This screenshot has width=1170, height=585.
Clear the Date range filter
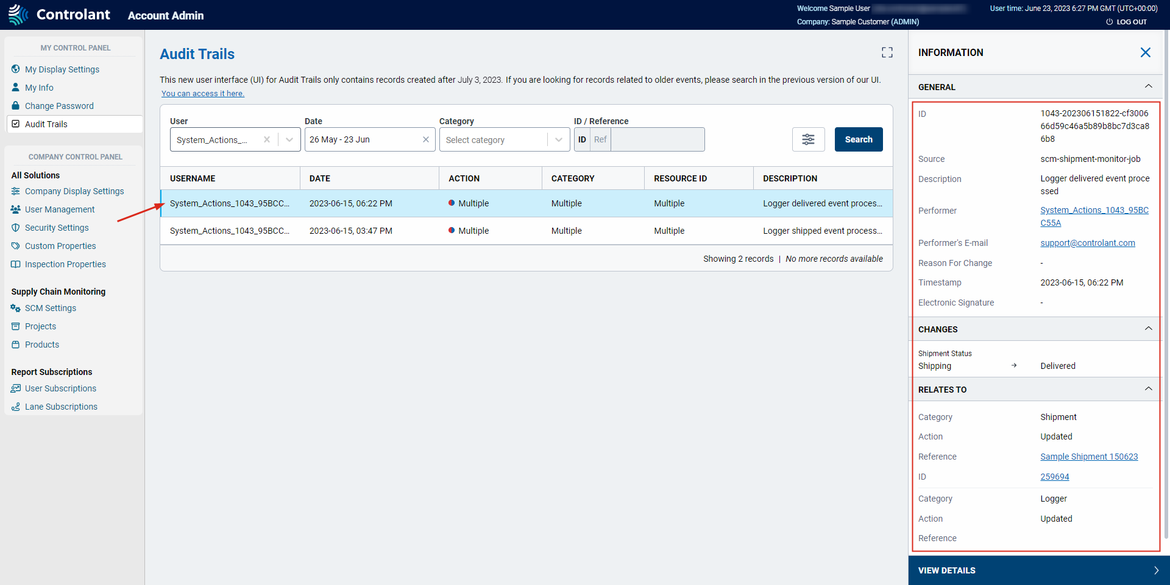(x=426, y=139)
